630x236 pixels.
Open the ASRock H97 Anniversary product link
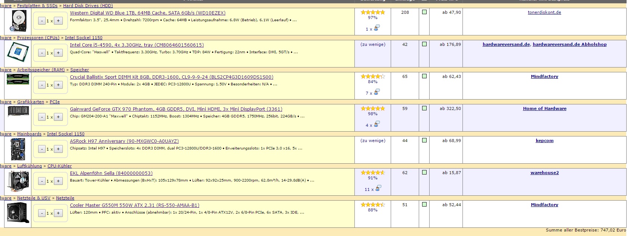[125, 141]
